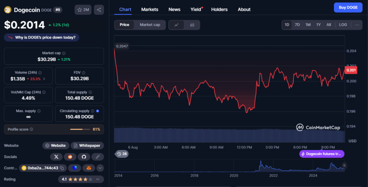Click the 4.49% Vol/Mkt Cap value

pos(28,98)
